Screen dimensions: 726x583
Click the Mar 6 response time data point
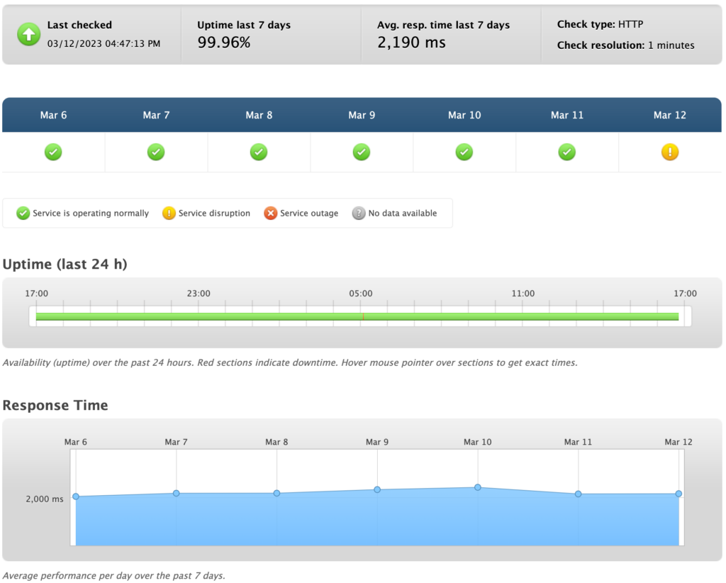tap(76, 496)
